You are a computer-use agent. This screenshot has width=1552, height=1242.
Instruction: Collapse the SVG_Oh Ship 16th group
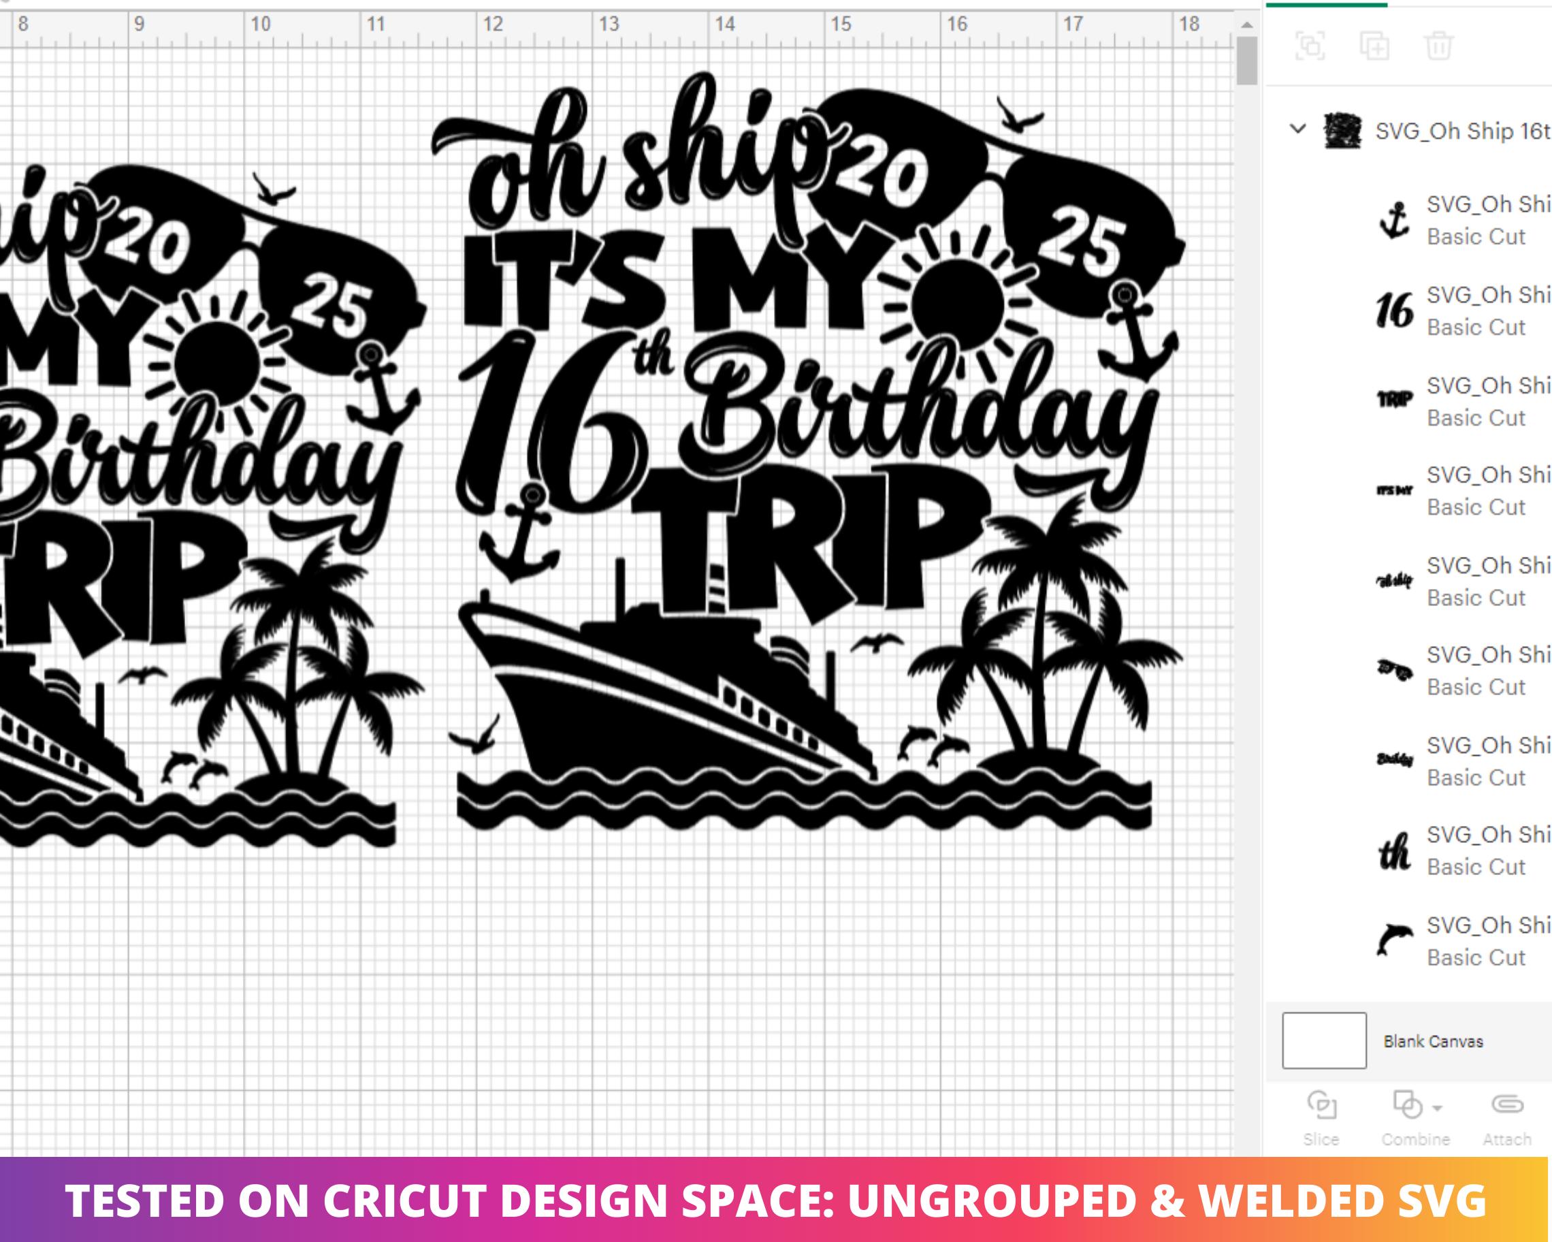click(1298, 129)
